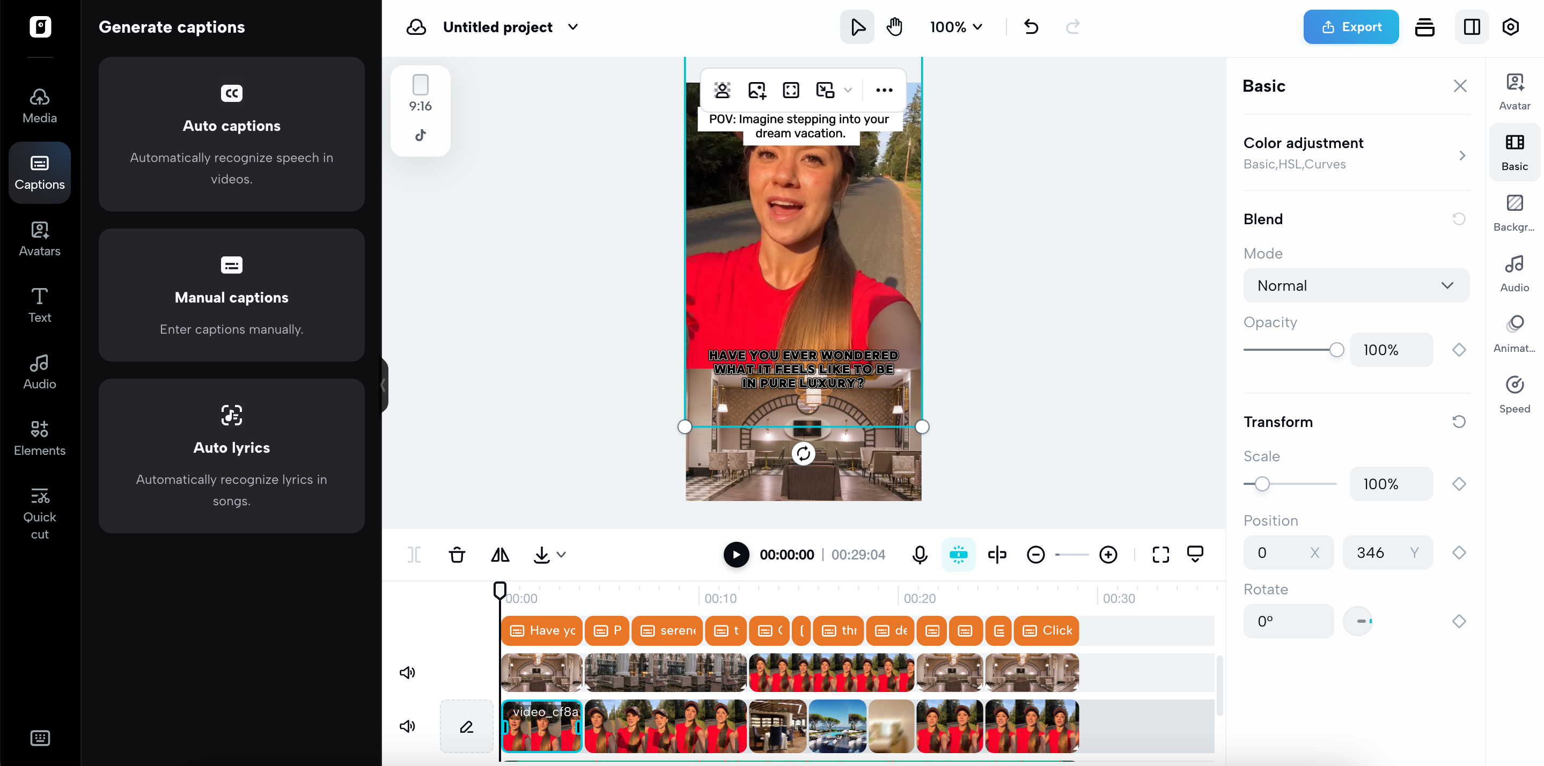Open the Blend Mode dropdown set to Normal
The height and width of the screenshot is (766, 1544).
click(1356, 285)
